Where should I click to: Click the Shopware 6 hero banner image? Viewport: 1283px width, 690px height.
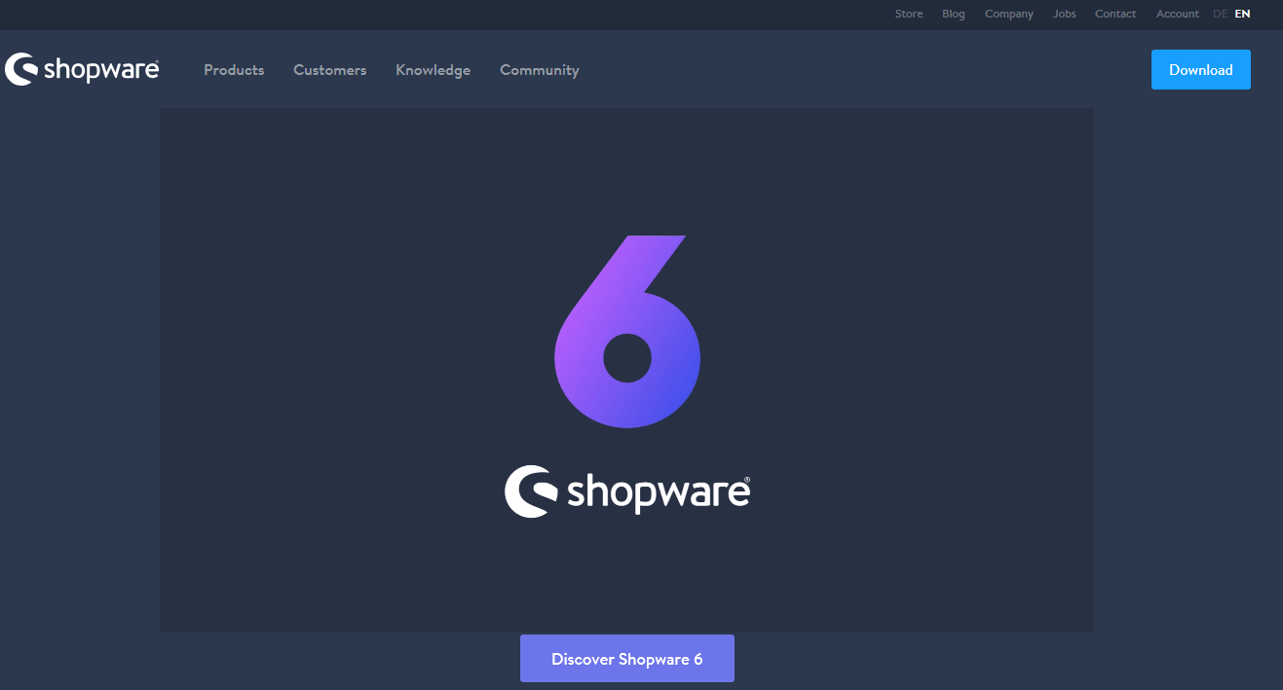(626, 370)
